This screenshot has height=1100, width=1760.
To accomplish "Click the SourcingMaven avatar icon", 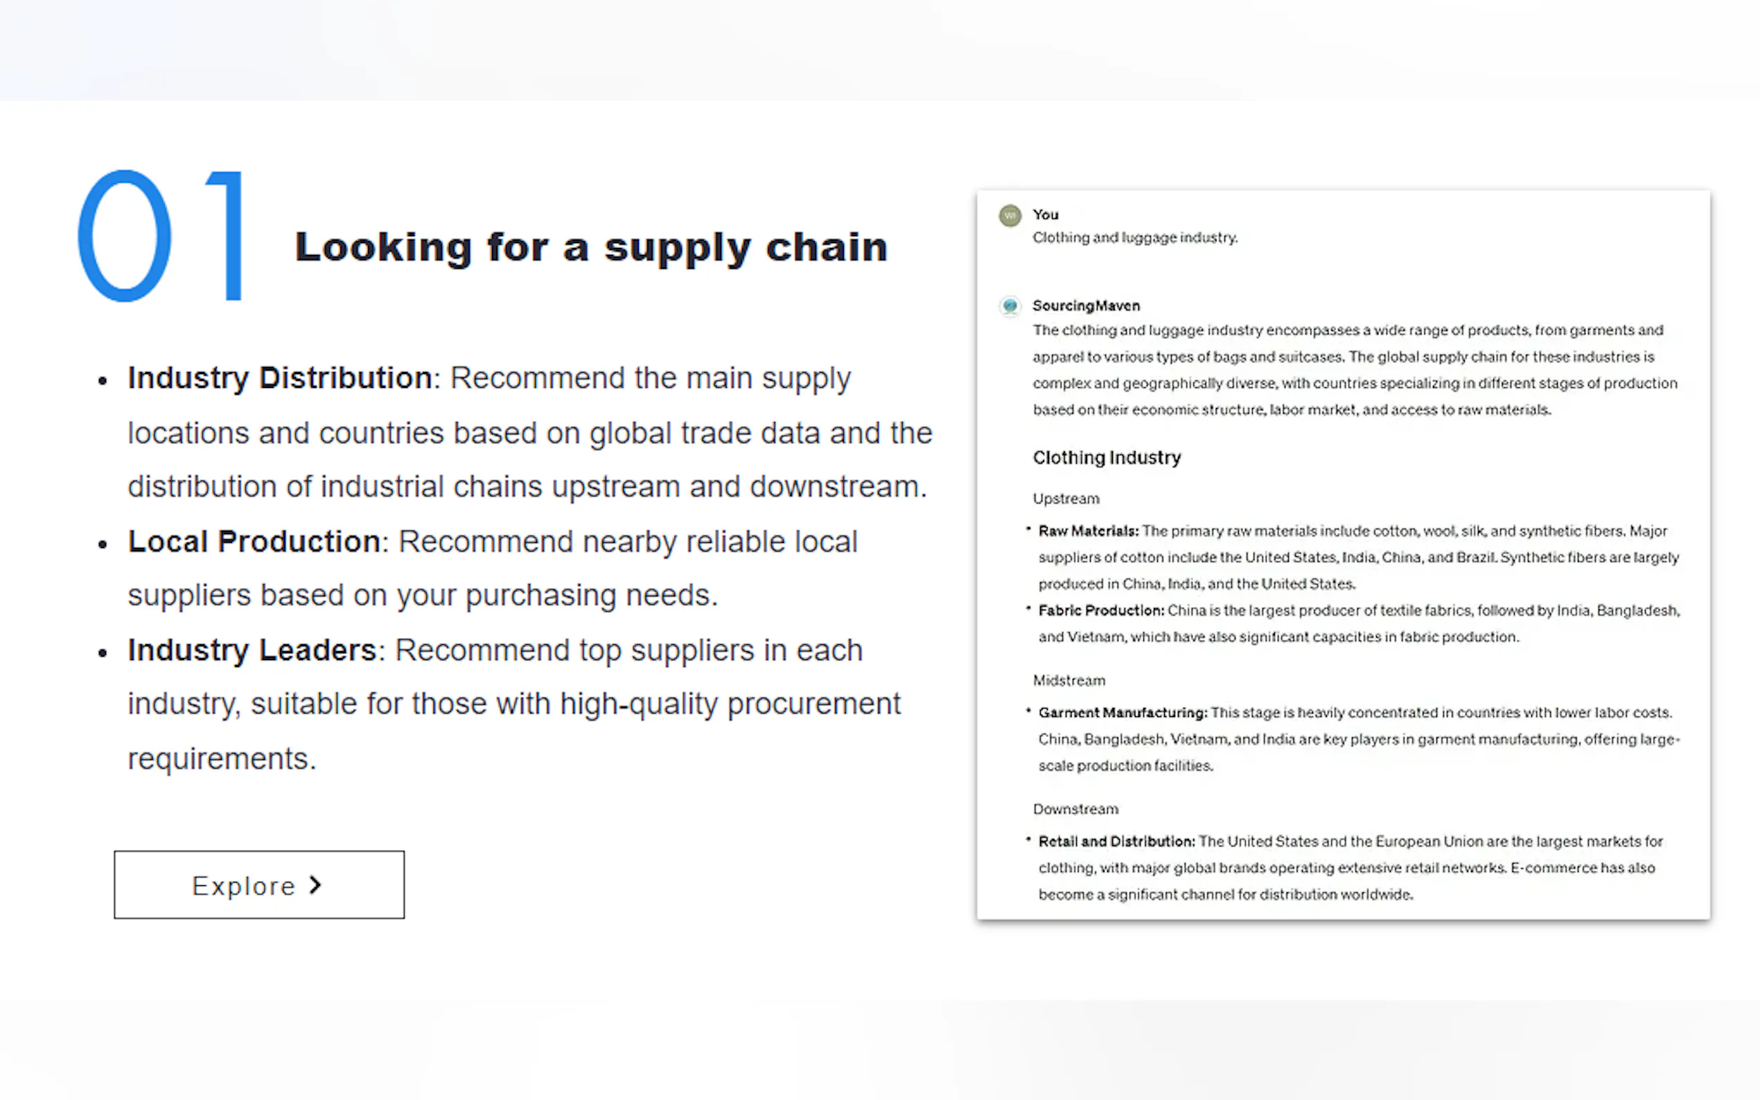I will (1010, 305).
